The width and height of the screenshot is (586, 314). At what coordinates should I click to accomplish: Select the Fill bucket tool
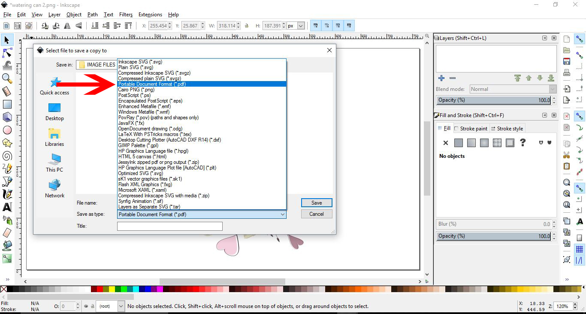point(7,246)
